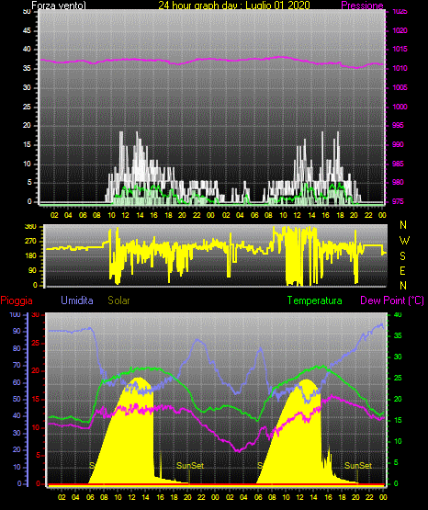The width and height of the screenshot is (428, 510).
Task: Click the 1000 value on the pressure axis
Action: (x=400, y=107)
